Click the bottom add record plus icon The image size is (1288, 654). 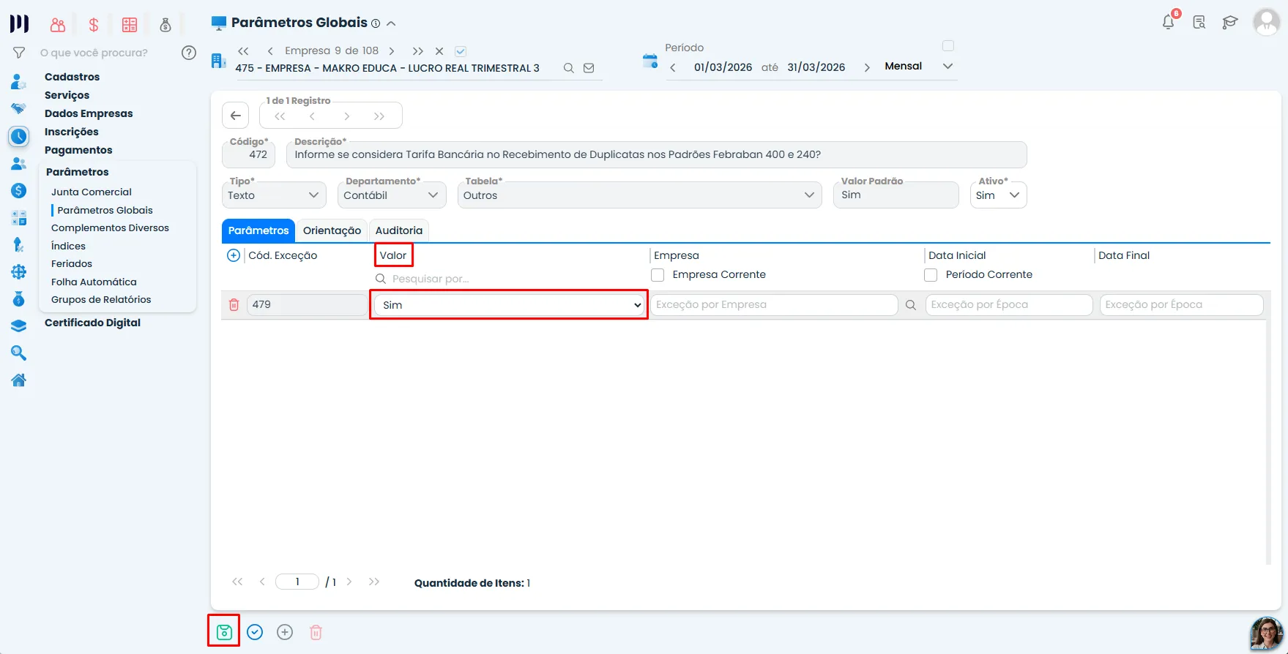tap(285, 632)
